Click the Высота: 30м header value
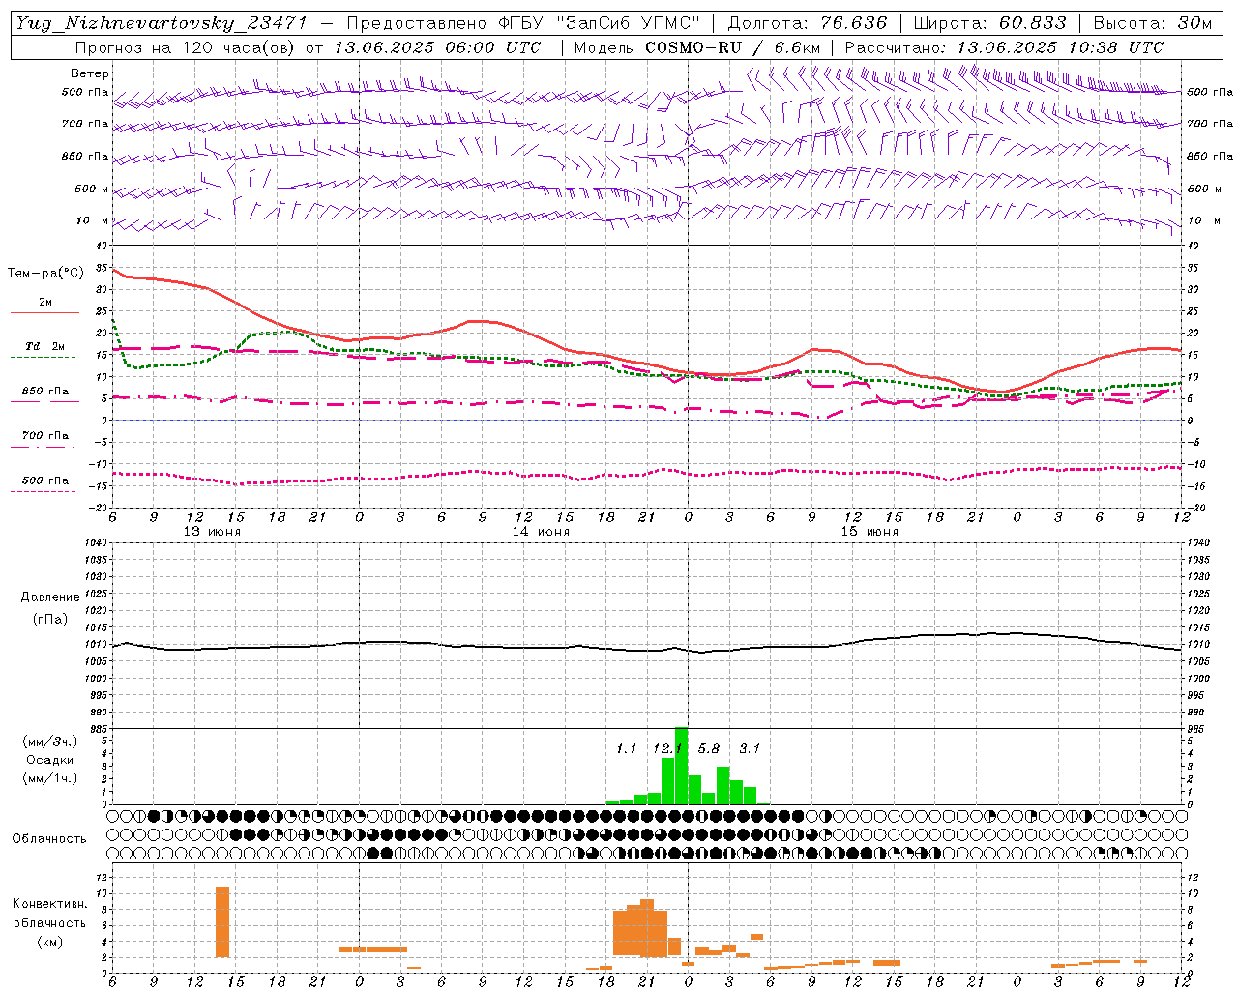1238x990 pixels. [x=1152, y=23]
